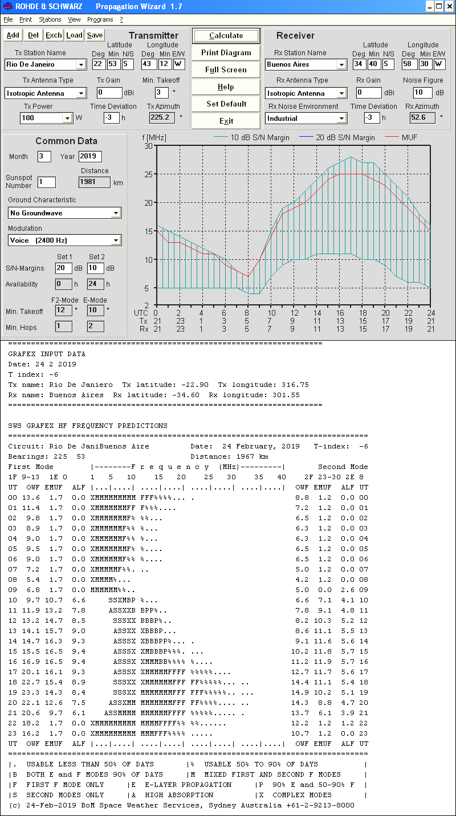Open the File menu
The image size is (456, 816).
pos(8,19)
